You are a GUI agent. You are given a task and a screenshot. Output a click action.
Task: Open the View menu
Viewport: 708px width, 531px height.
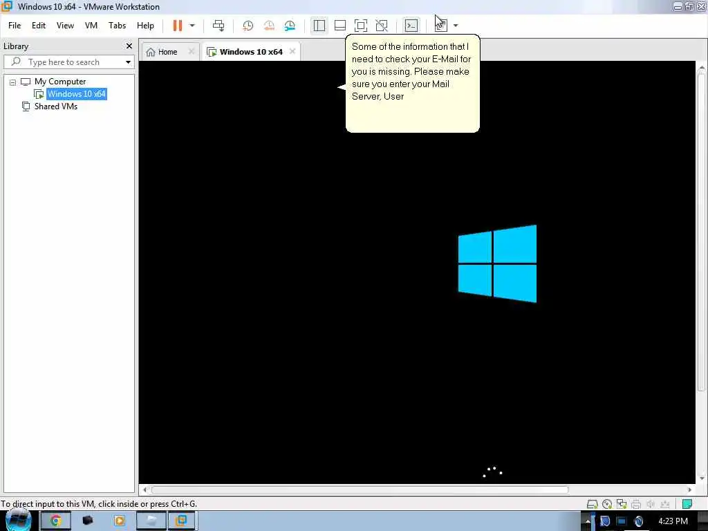click(x=65, y=26)
